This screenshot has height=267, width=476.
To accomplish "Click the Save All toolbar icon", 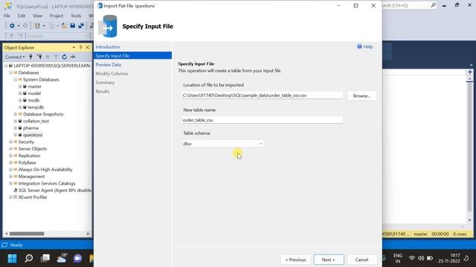I will (x=81, y=26).
